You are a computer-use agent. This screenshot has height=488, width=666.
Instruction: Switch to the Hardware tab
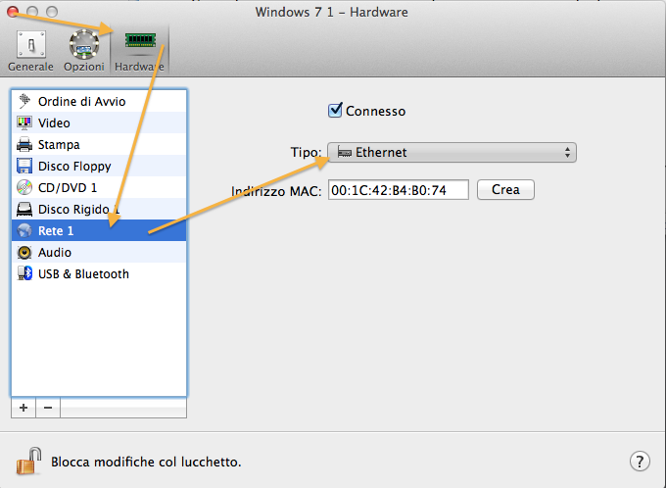click(x=140, y=51)
